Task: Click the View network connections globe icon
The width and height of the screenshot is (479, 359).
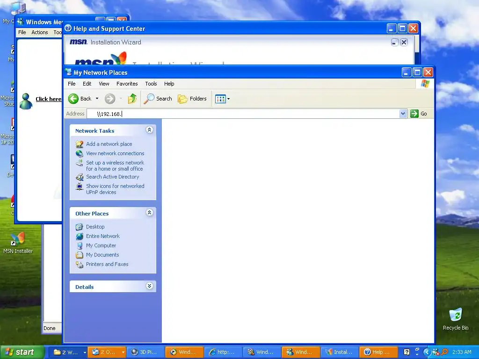Action: point(80,153)
